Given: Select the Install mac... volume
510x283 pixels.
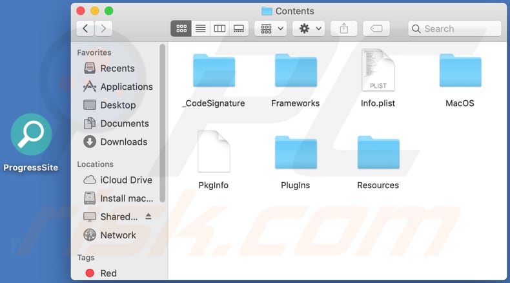Looking at the screenshot, I should click(x=118, y=198).
